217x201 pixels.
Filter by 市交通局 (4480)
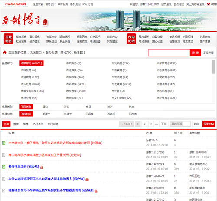(76, 91)
